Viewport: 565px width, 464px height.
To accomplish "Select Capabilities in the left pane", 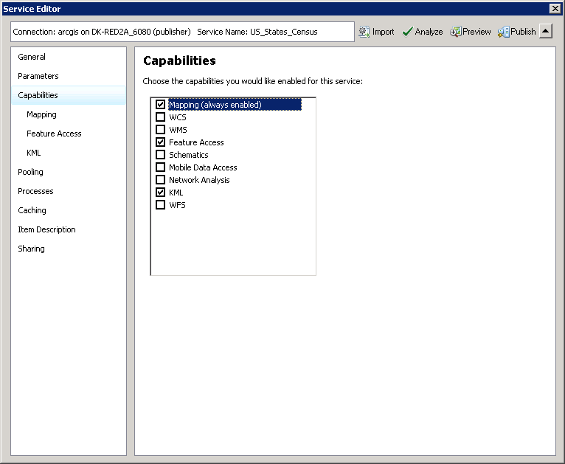I will pyautogui.click(x=69, y=95).
